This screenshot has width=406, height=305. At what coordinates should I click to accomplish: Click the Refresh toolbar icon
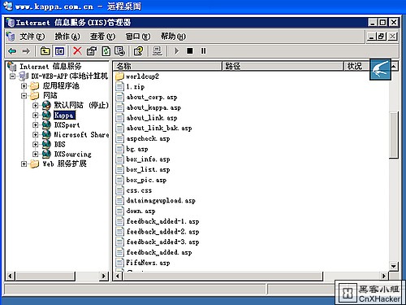click(106, 51)
